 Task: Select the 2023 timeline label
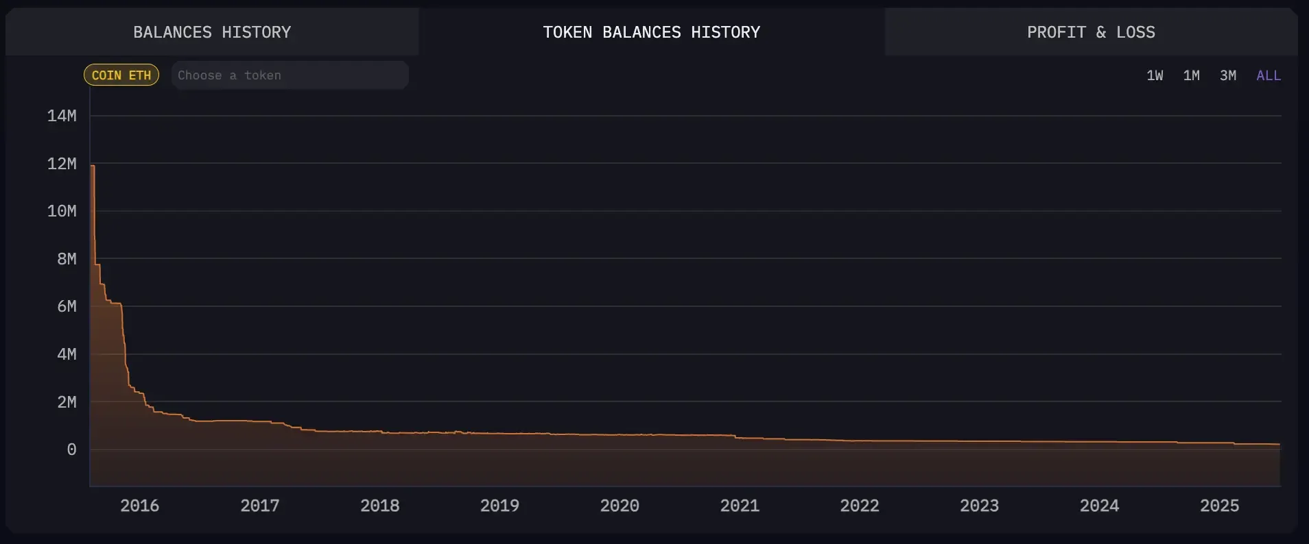[979, 506]
